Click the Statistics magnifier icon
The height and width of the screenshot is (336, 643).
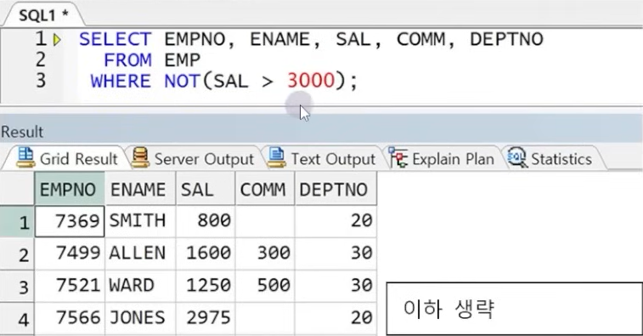pos(517,157)
